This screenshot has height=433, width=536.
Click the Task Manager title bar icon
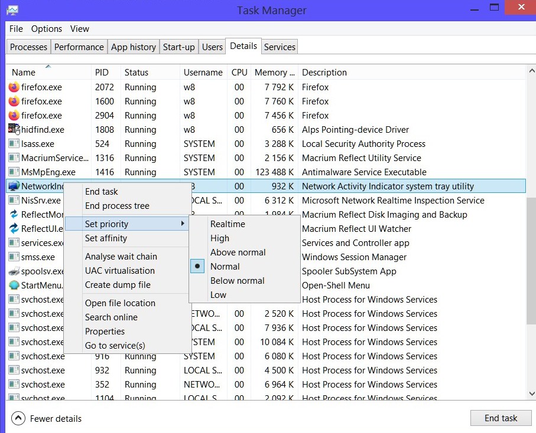point(12,10)
